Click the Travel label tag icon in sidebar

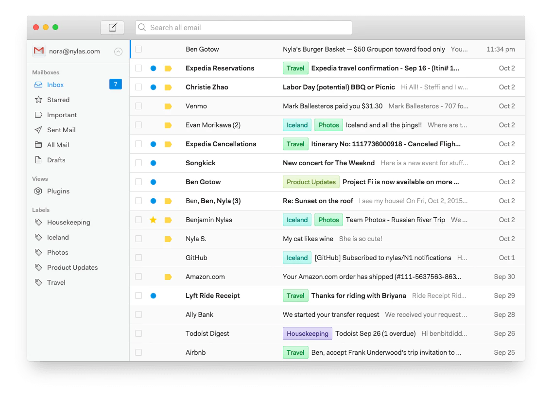(x=38, y=282)
